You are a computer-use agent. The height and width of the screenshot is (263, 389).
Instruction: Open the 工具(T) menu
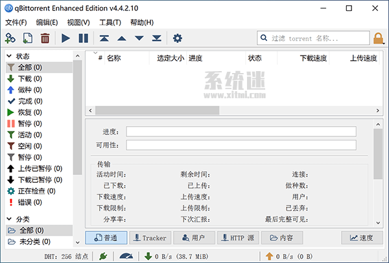tap(110, 23)
